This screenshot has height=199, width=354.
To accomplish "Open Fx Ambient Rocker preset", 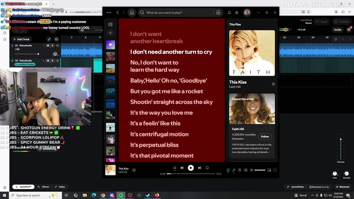I will (25, 64).
